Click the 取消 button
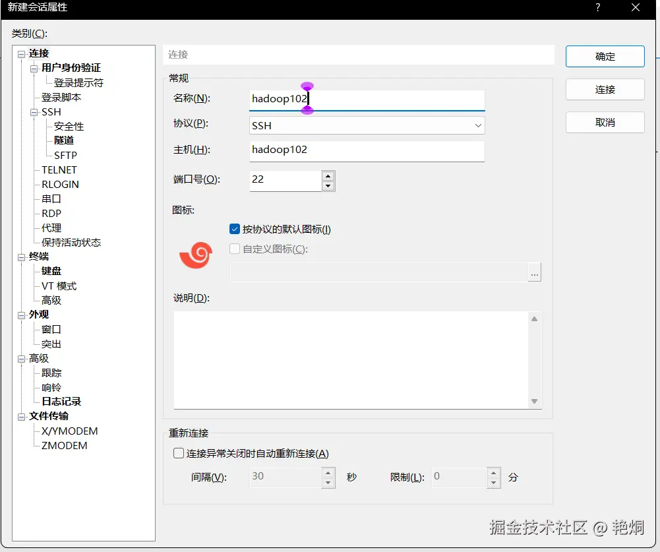Viewport: 660px width, 552px height. point(605,122)
